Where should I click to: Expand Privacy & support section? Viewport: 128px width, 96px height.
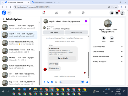[108, 61]
